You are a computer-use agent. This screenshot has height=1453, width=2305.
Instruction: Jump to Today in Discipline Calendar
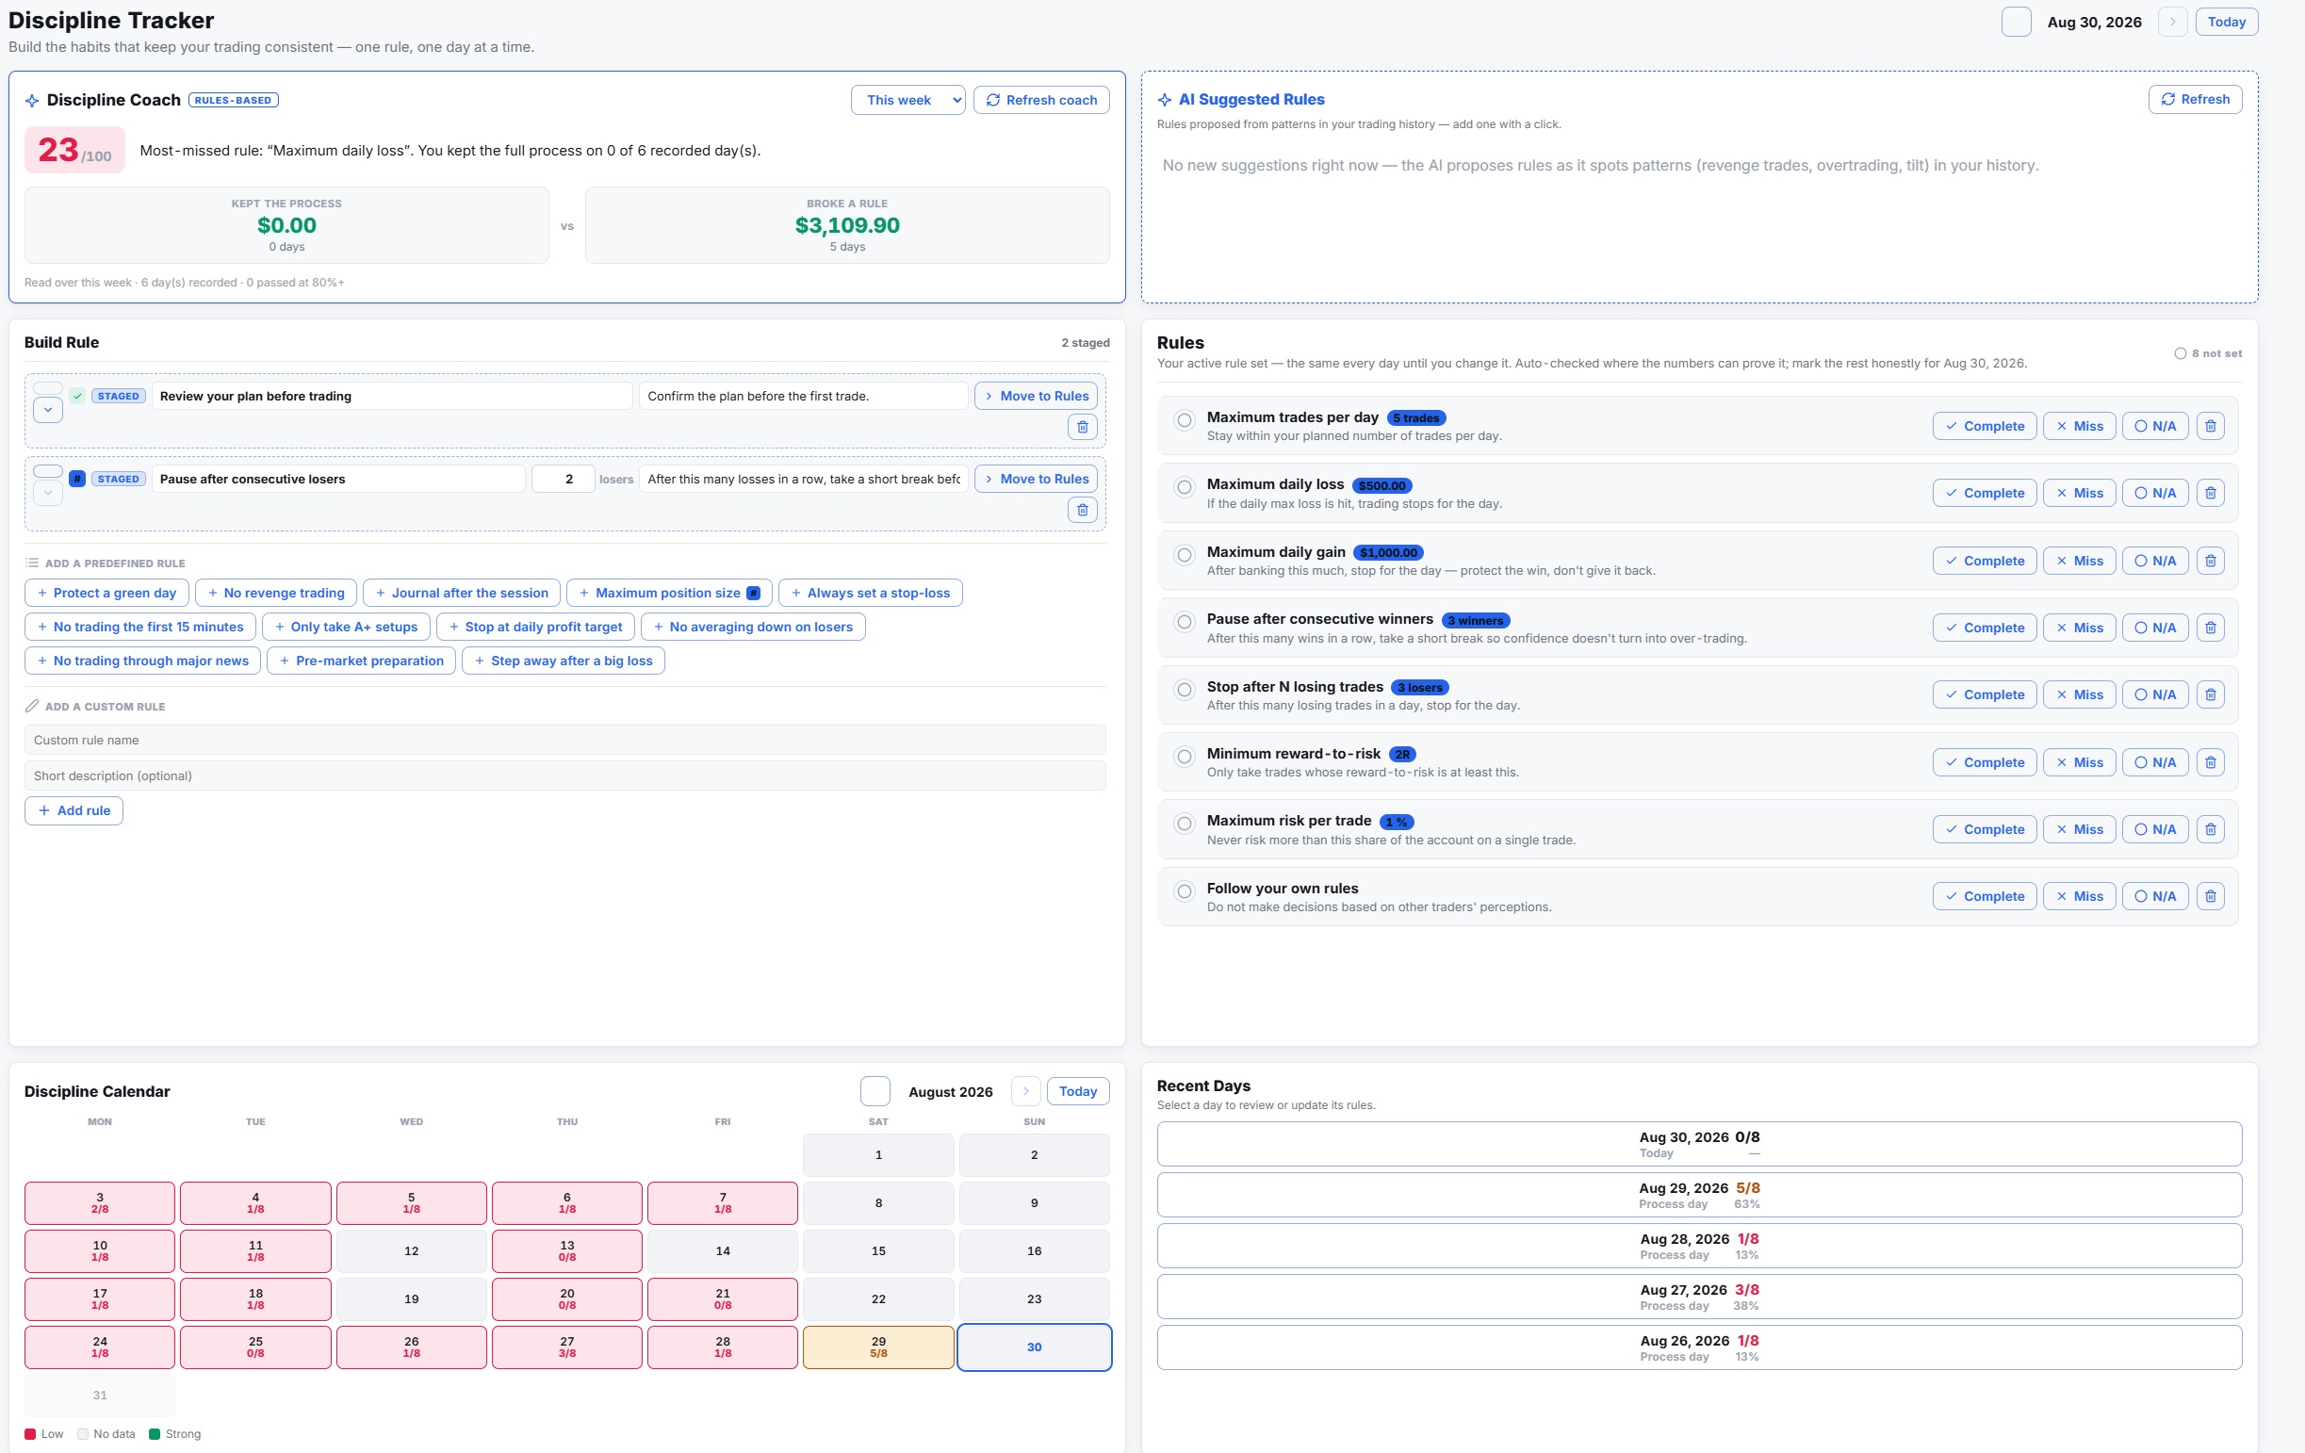coord(1078,1091)
